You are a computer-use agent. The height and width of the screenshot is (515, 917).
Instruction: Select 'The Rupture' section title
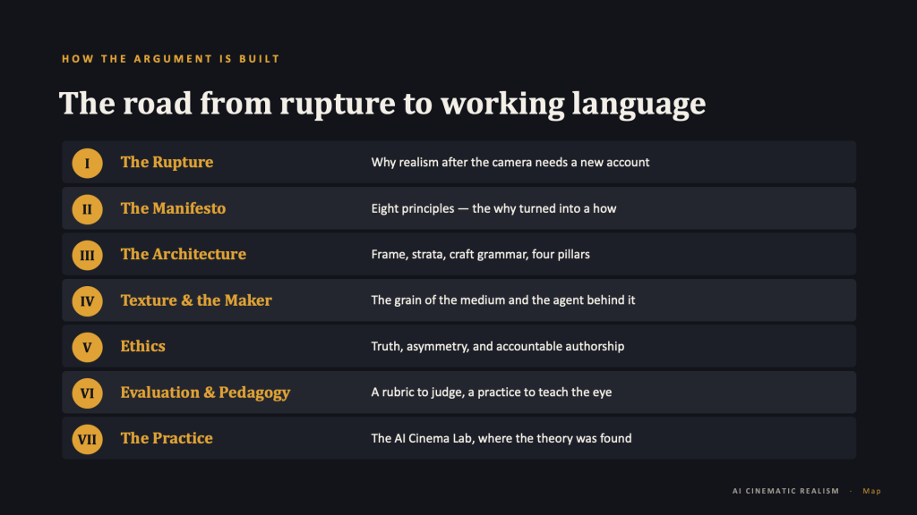[167, 162]
